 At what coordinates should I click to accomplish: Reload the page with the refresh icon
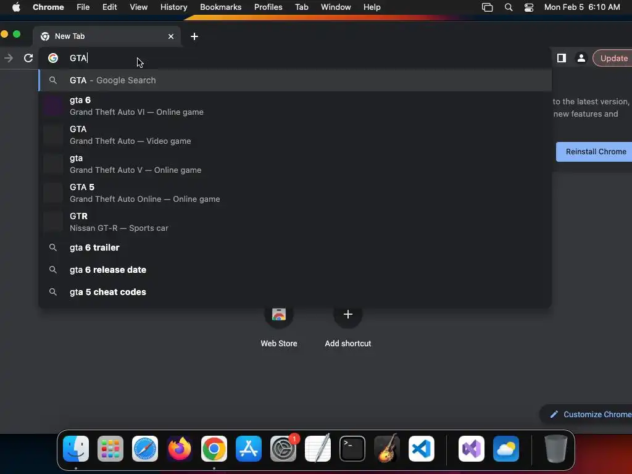point(28,58)
